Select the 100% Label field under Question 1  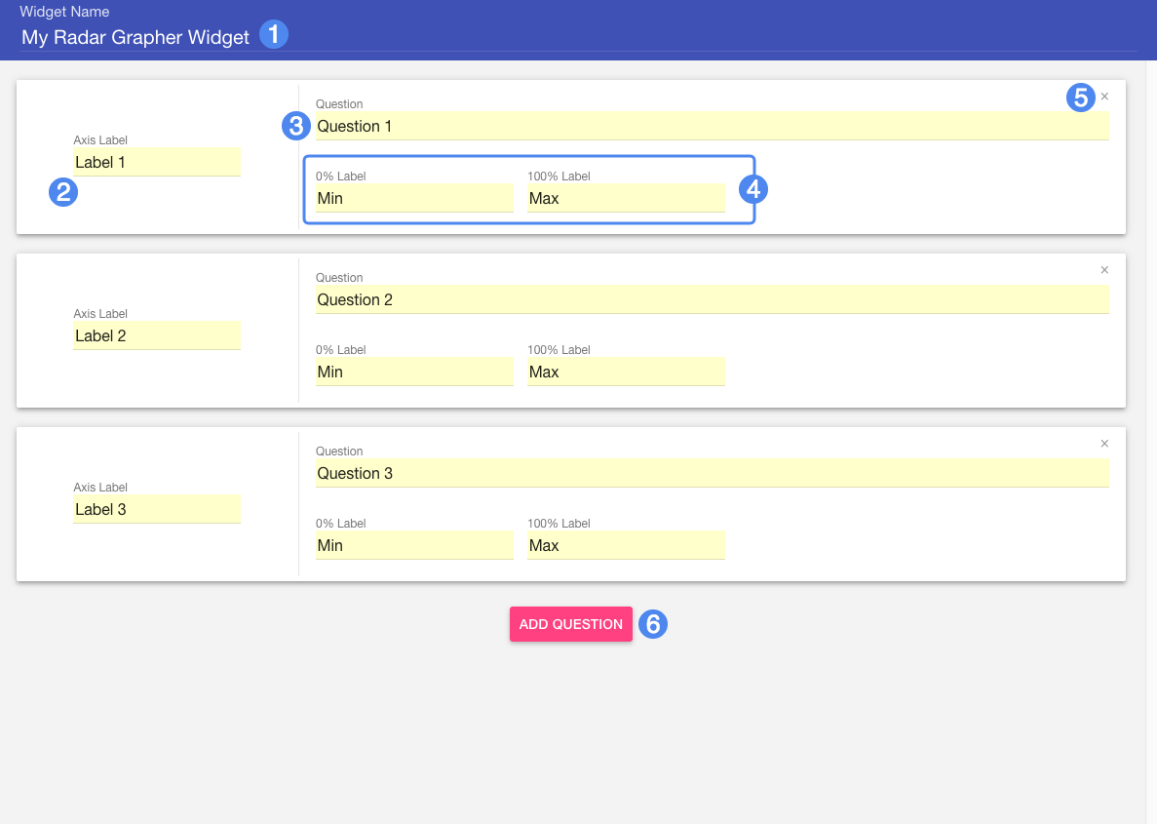tap(626, 198)
